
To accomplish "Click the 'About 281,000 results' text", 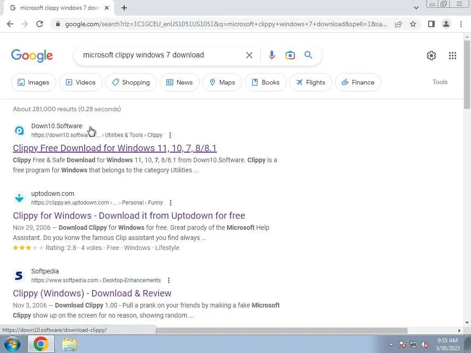I will (x=67, y=109).
